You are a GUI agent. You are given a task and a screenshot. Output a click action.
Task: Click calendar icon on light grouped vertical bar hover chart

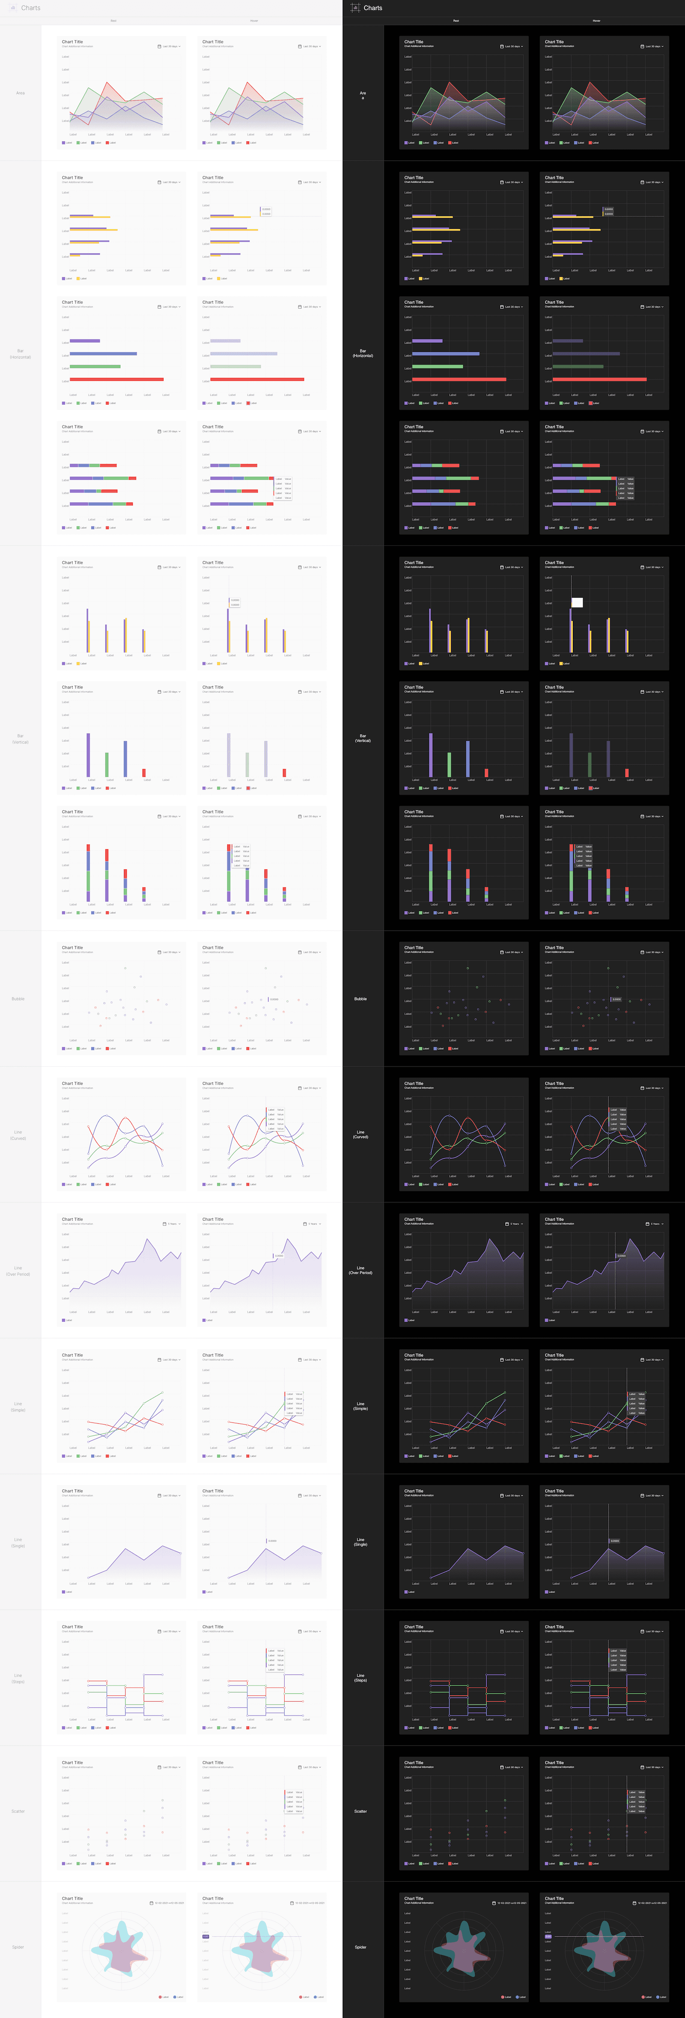pos(300,567)
